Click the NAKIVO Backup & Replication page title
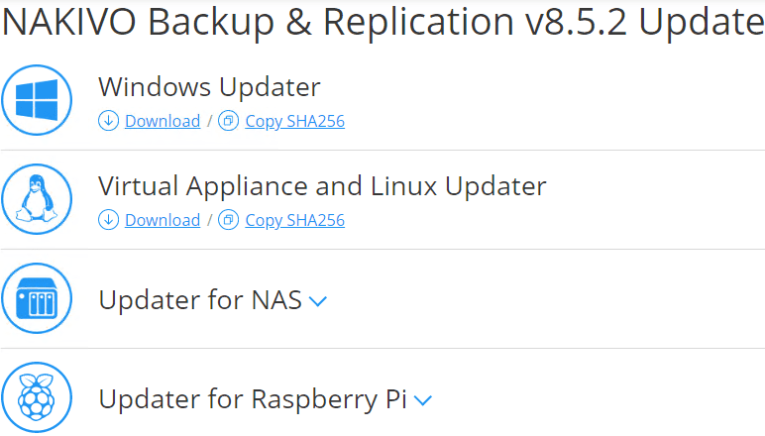 [x=382, y=22]
